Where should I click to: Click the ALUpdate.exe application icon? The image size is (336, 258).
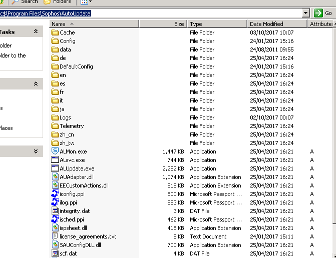click(55, 168)
